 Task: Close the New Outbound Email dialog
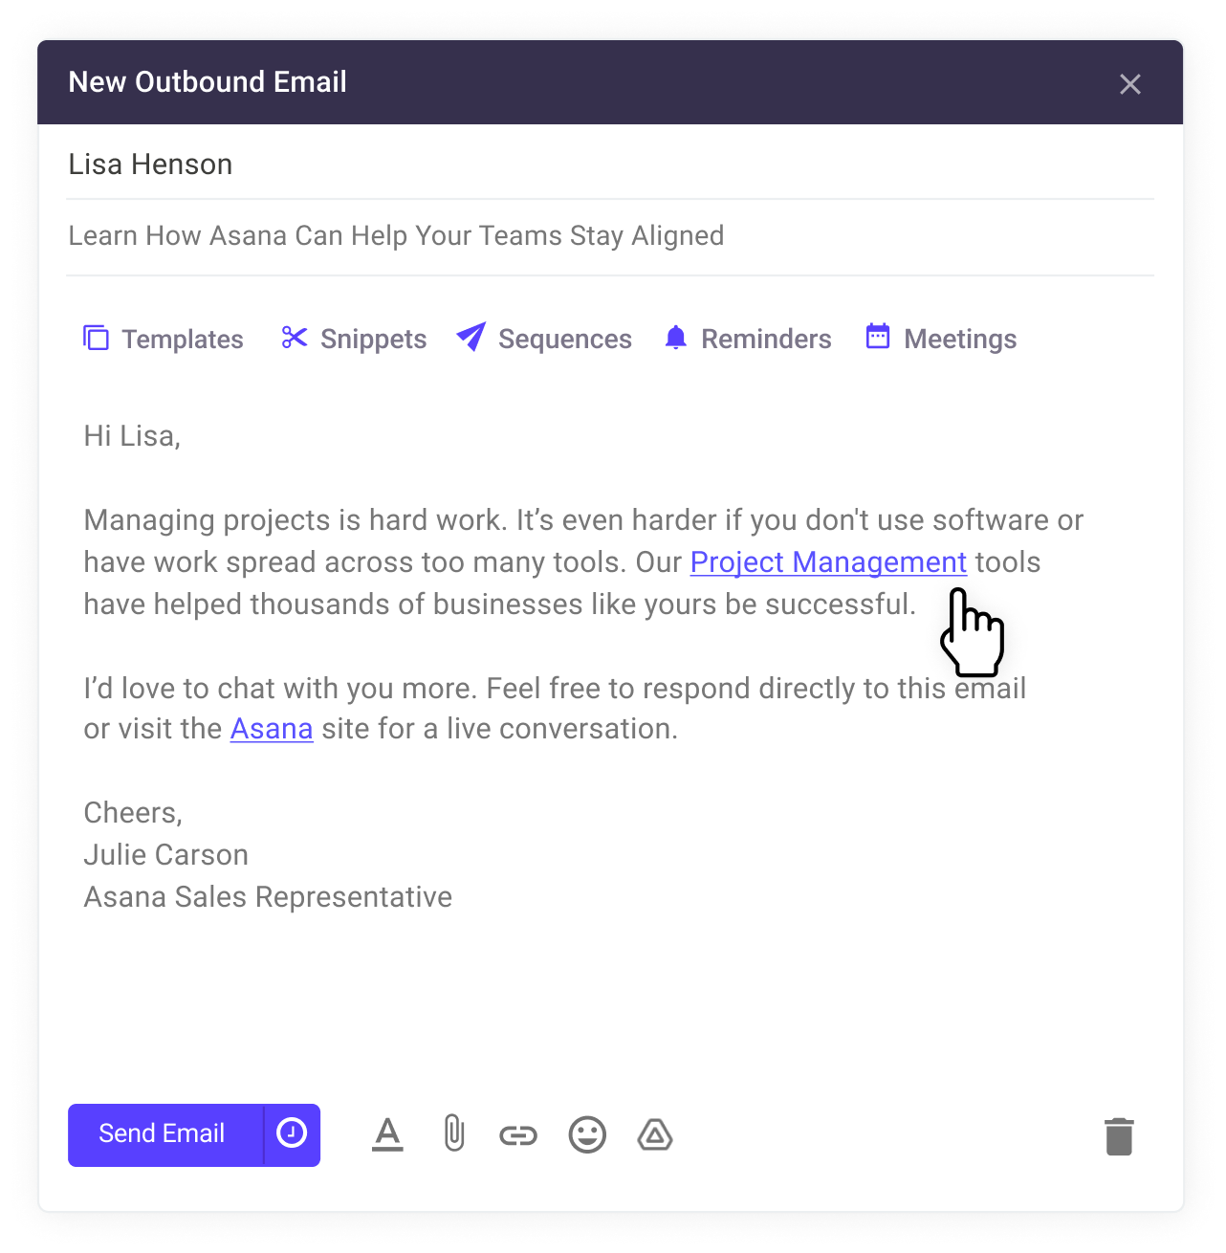pos(1130,84)
